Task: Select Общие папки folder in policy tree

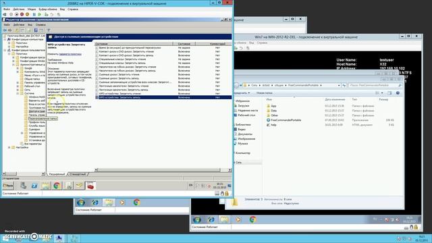Action: pyautogui.click(x=32, y=79)
